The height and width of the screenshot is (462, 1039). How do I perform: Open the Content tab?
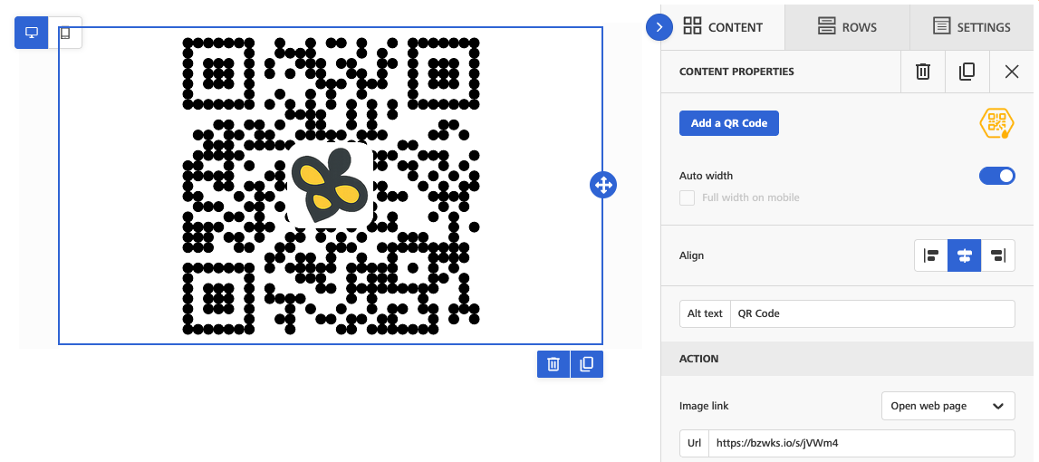pyautogui.click(x=723, y=26)
